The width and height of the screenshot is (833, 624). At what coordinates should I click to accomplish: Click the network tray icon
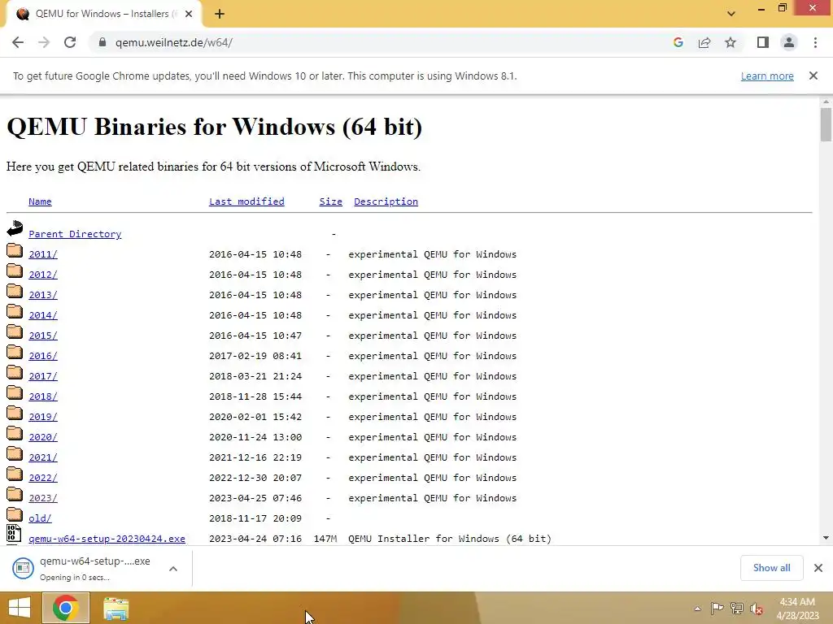(x=737, y=609)
